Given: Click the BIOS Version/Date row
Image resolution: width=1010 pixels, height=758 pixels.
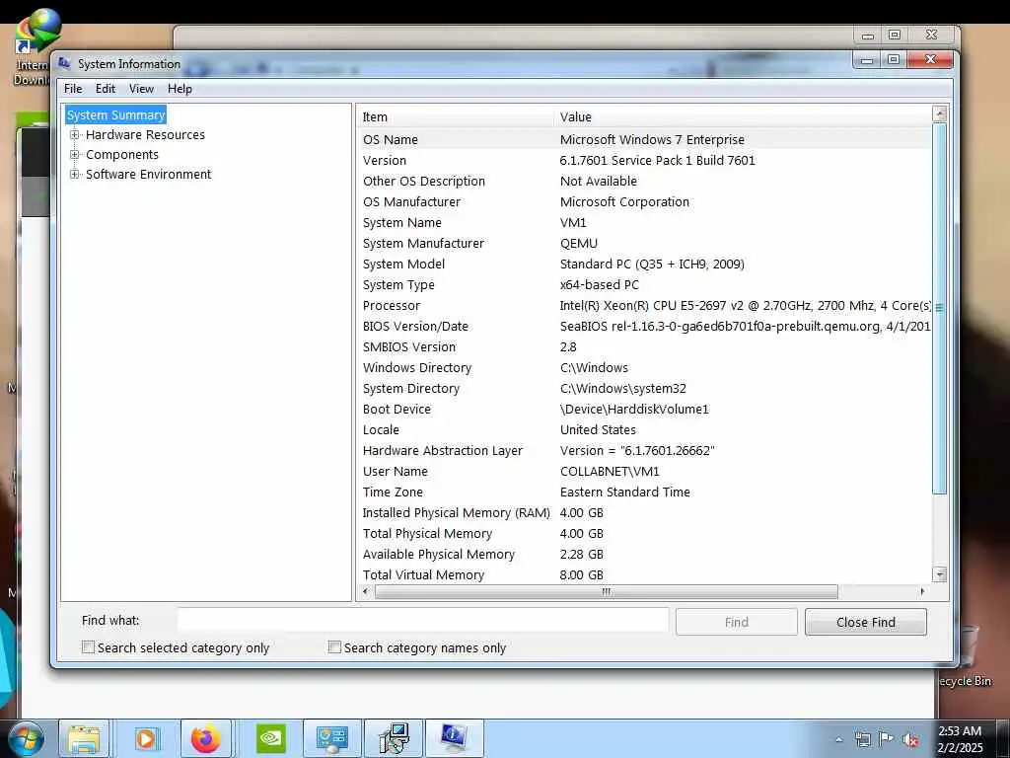Looking at the screenshot, I should pyautogui.click(x=646, y=326).
